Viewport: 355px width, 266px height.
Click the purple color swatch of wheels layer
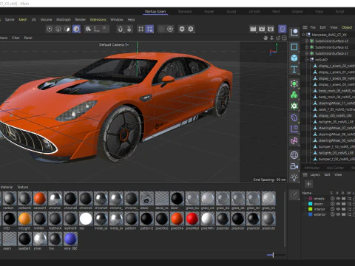point(311,199)
